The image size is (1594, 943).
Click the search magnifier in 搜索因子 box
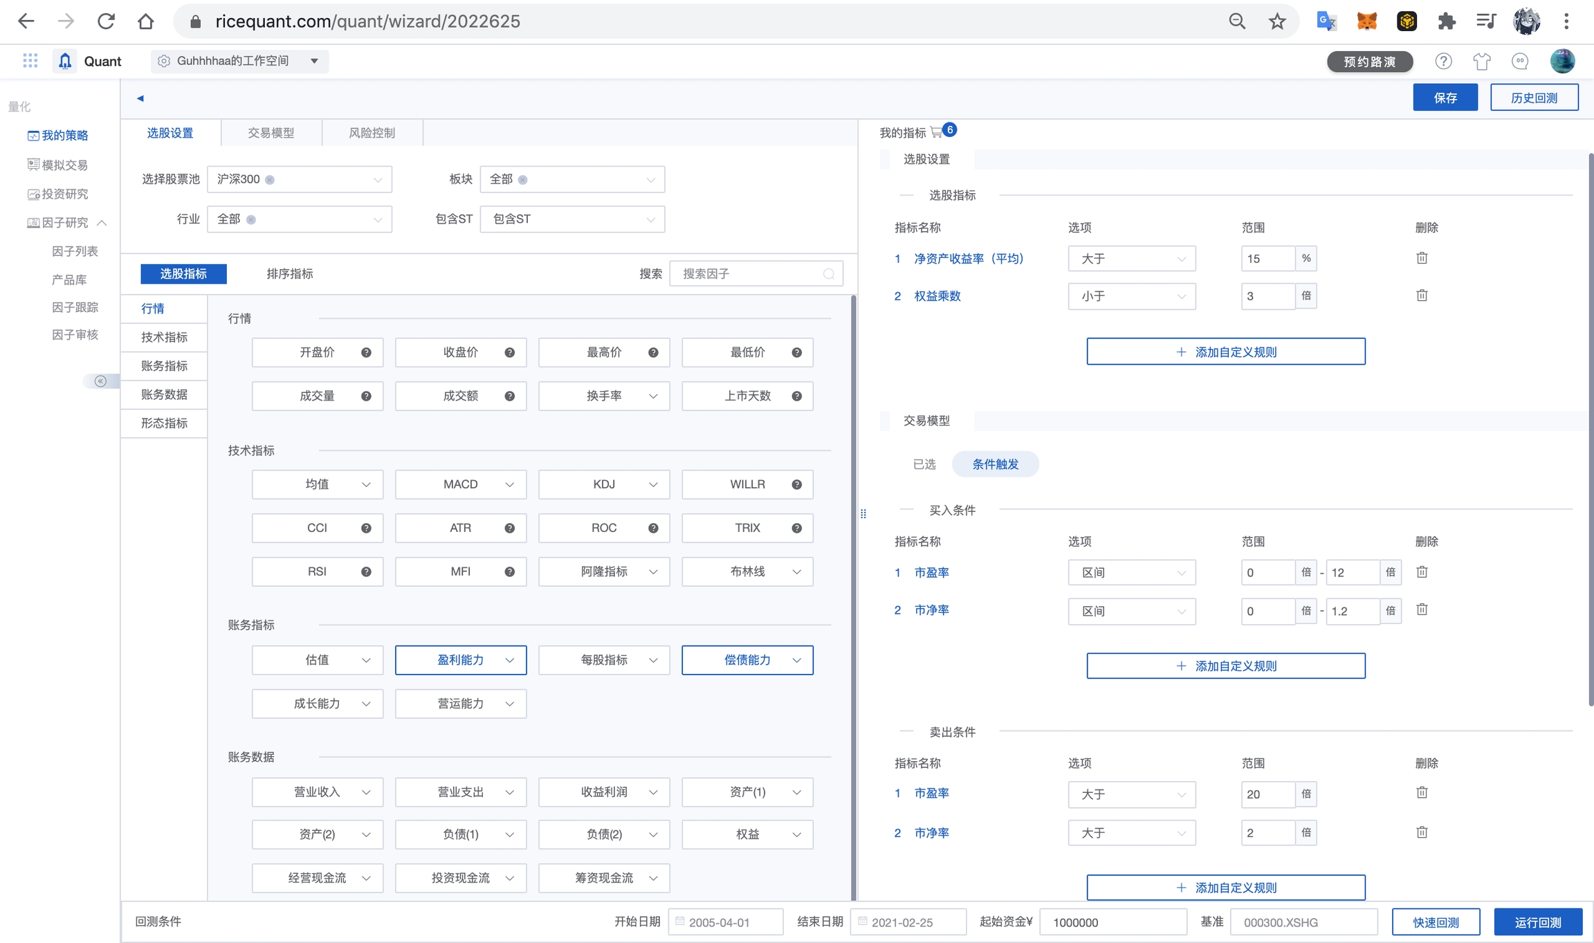(828, 274)
